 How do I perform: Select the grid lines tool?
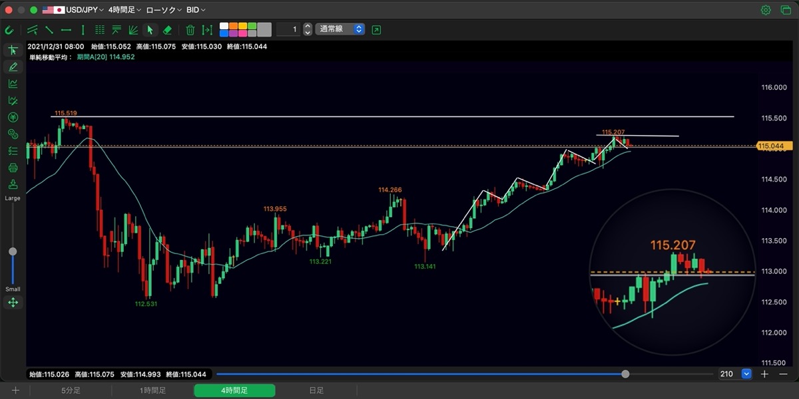tap(100, 30)
